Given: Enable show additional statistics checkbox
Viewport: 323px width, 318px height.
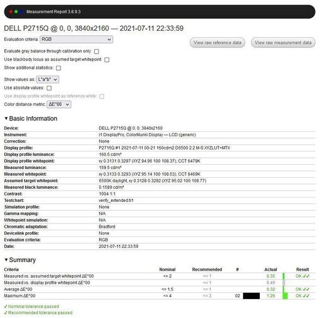Looking at the screenshot, I should pos(59,68).
